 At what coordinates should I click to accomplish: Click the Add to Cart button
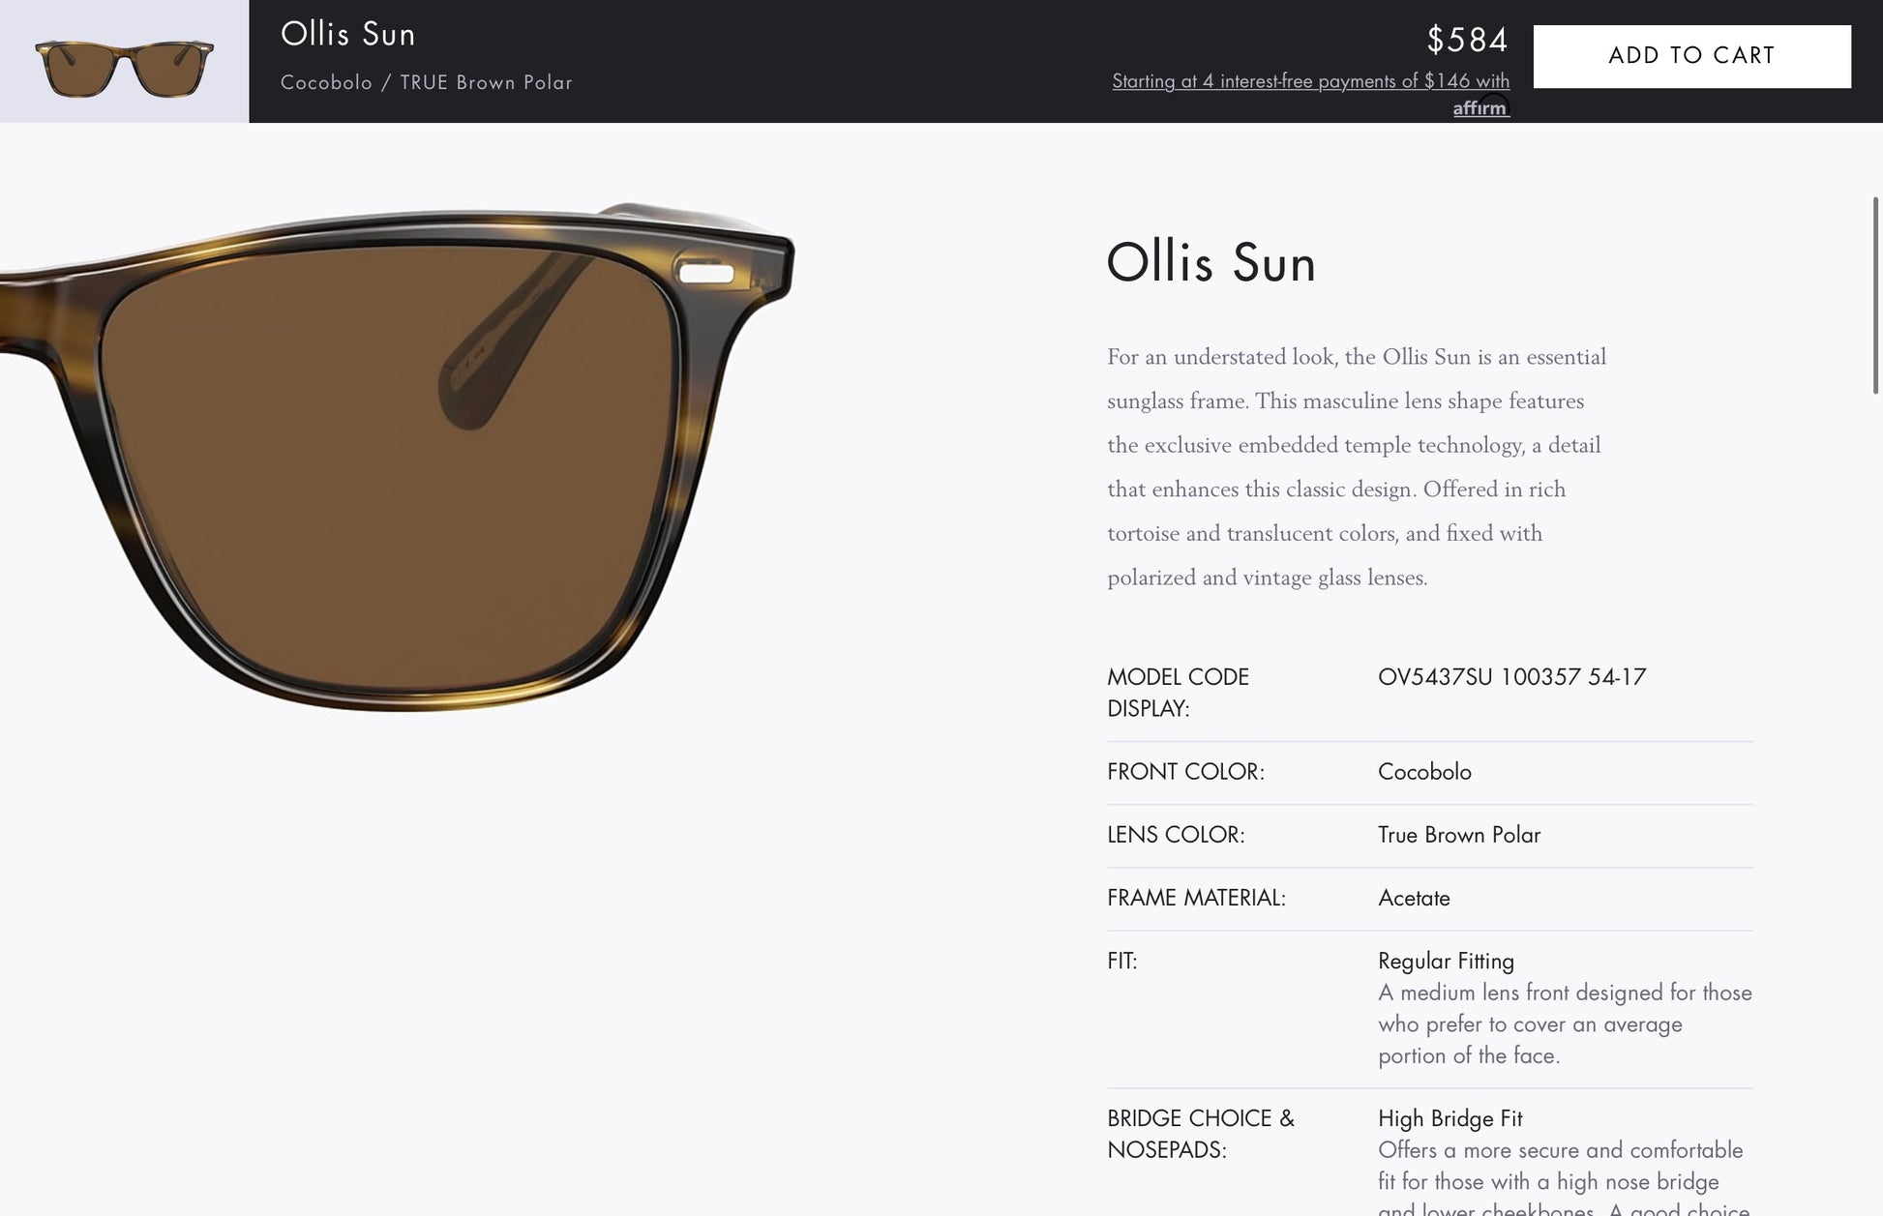(x=1691, y=56)
